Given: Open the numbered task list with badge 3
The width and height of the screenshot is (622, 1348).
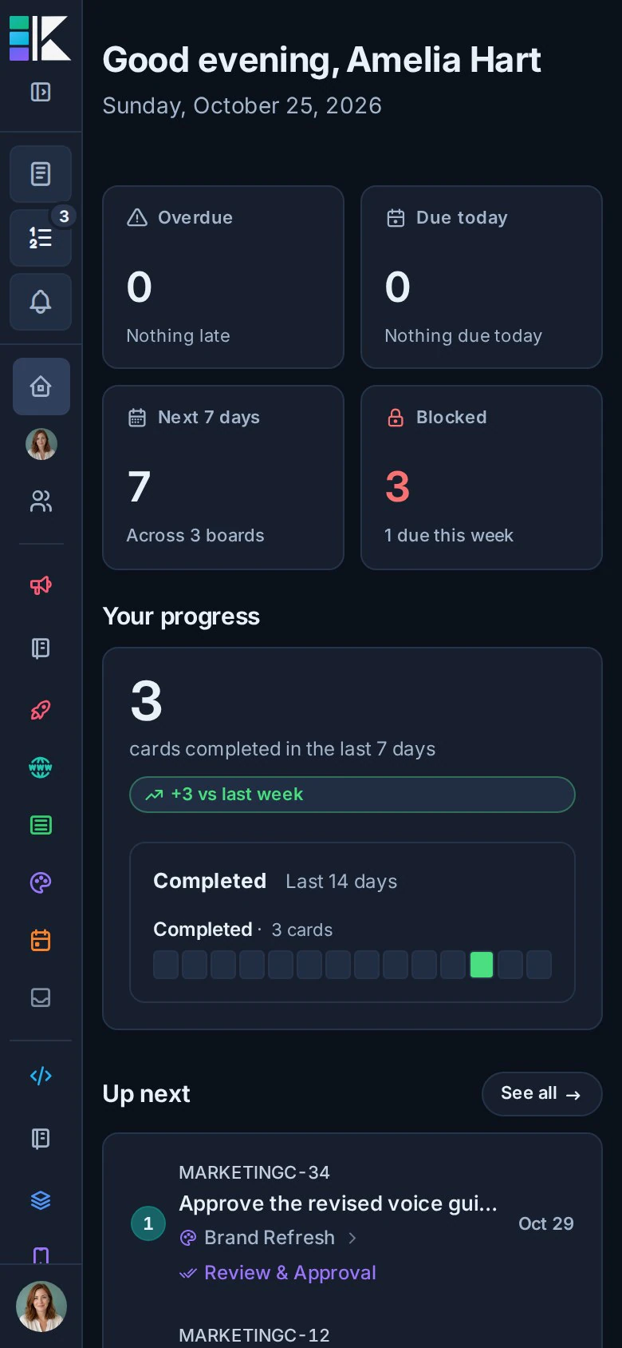Looking at the screenshot, I should [x=41, y=238].
